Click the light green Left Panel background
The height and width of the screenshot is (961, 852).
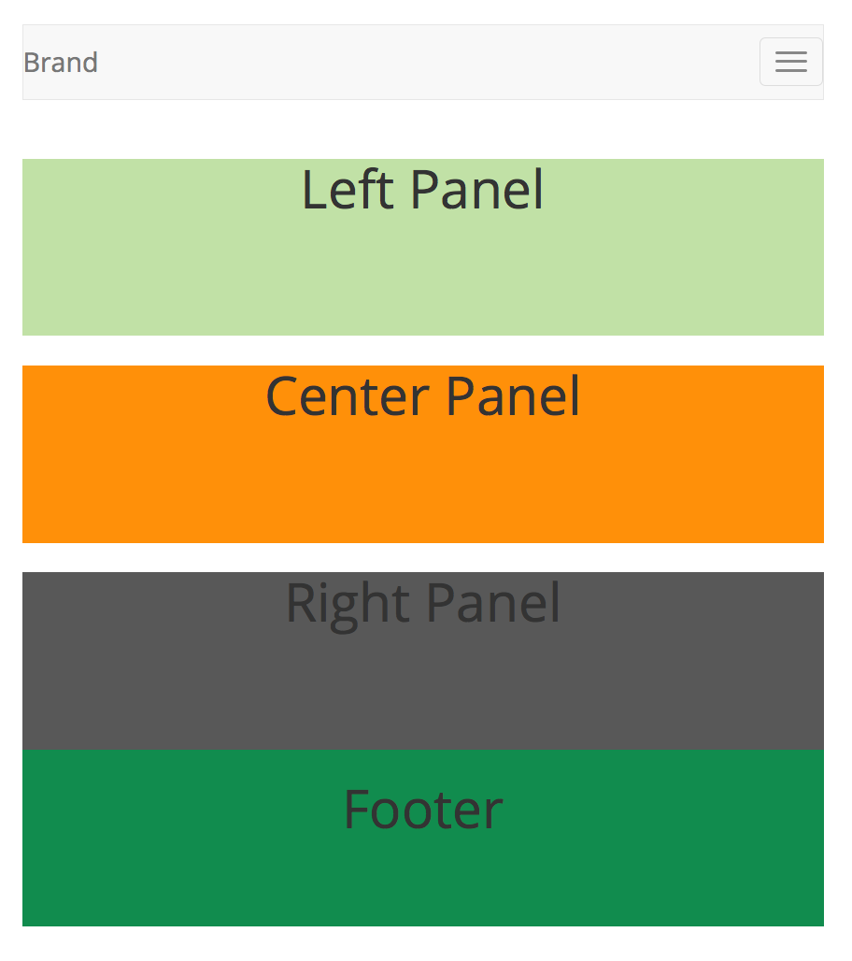[x=422, y=276]
